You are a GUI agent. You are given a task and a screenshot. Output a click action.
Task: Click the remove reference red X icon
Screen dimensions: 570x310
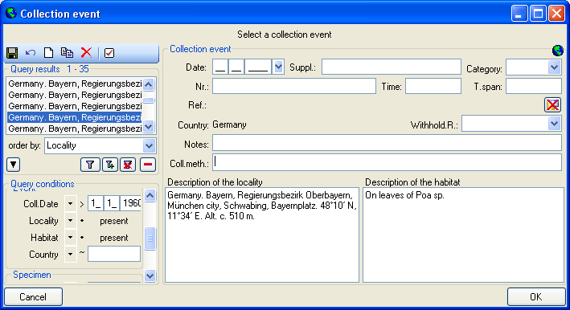552,105
